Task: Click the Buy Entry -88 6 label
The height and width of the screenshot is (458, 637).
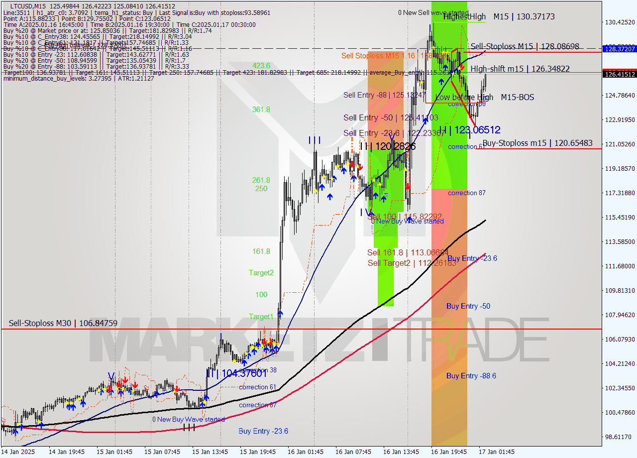Action: coord(471,376)
